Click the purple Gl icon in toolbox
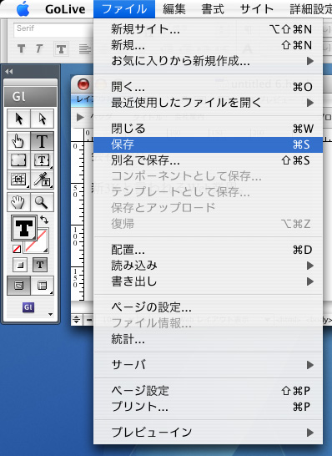 (28, 307)
